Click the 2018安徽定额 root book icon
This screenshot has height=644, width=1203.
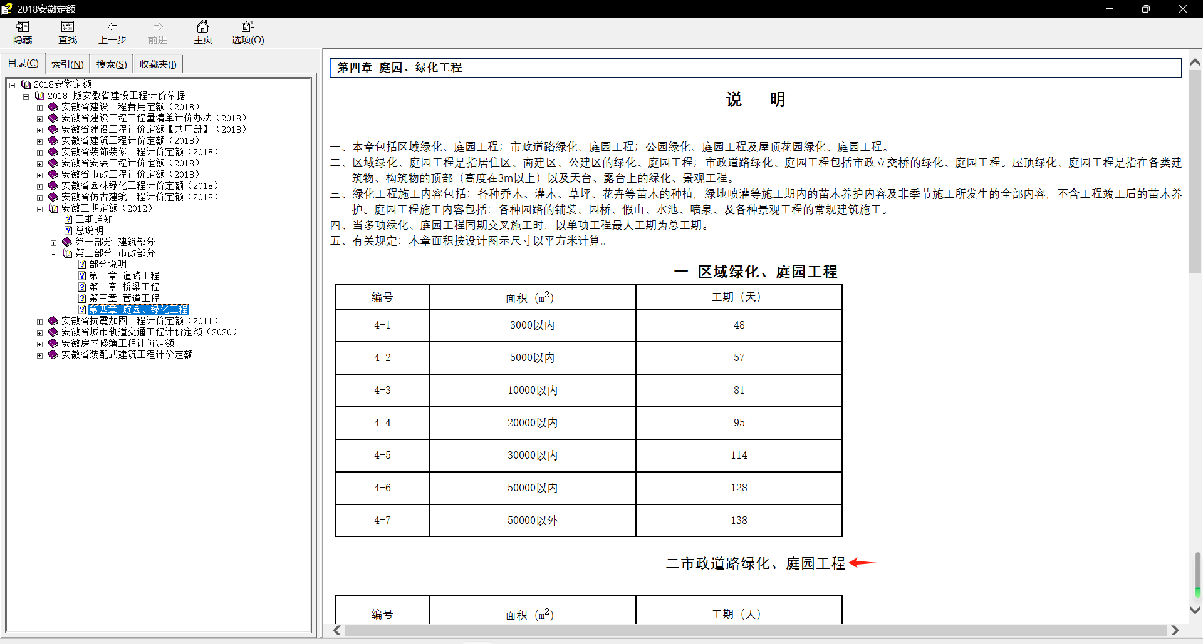click(26, 84)
